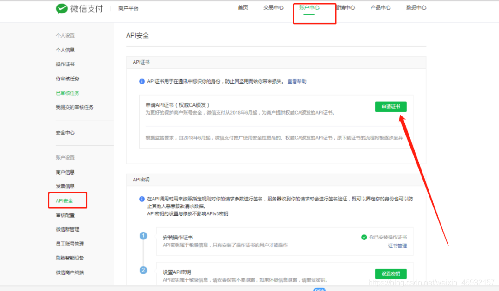The height and width of the screenshot is (291, 499).
Task: Open 操作证书 in the sidebar
Action: (65, 65)
